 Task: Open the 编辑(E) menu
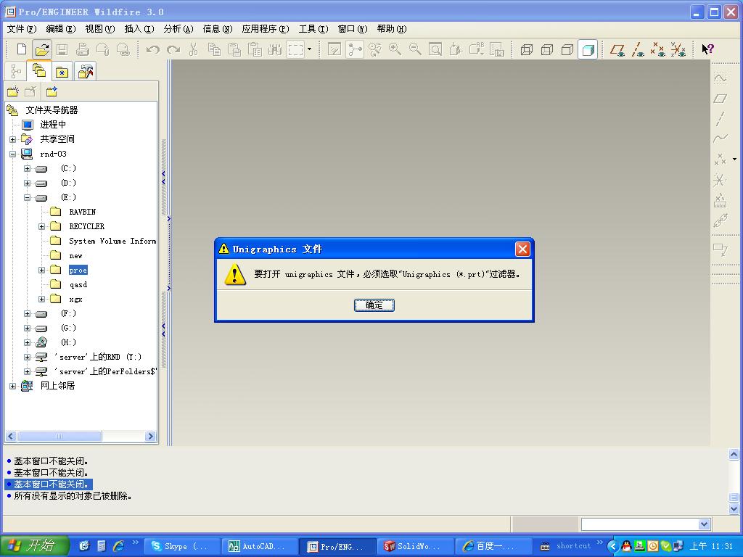pos(61,29)
